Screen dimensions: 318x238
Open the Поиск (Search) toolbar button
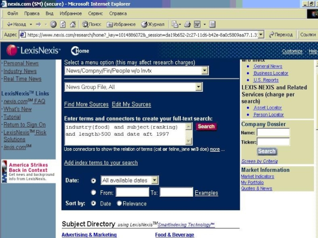tap(91, 25)
